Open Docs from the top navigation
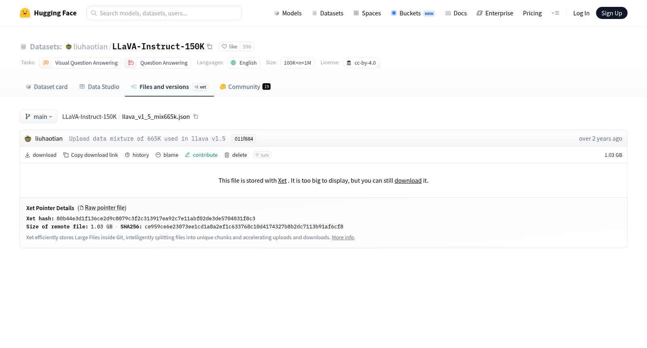The image size is (647, 348). click(456, 13)
